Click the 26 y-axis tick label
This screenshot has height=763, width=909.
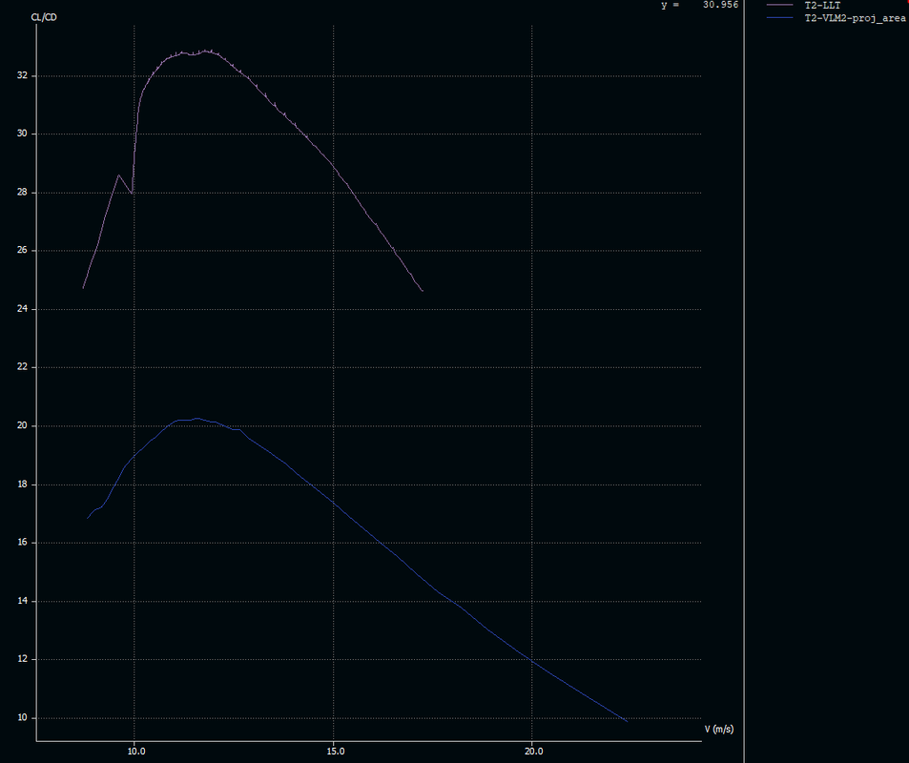(22, 251)
